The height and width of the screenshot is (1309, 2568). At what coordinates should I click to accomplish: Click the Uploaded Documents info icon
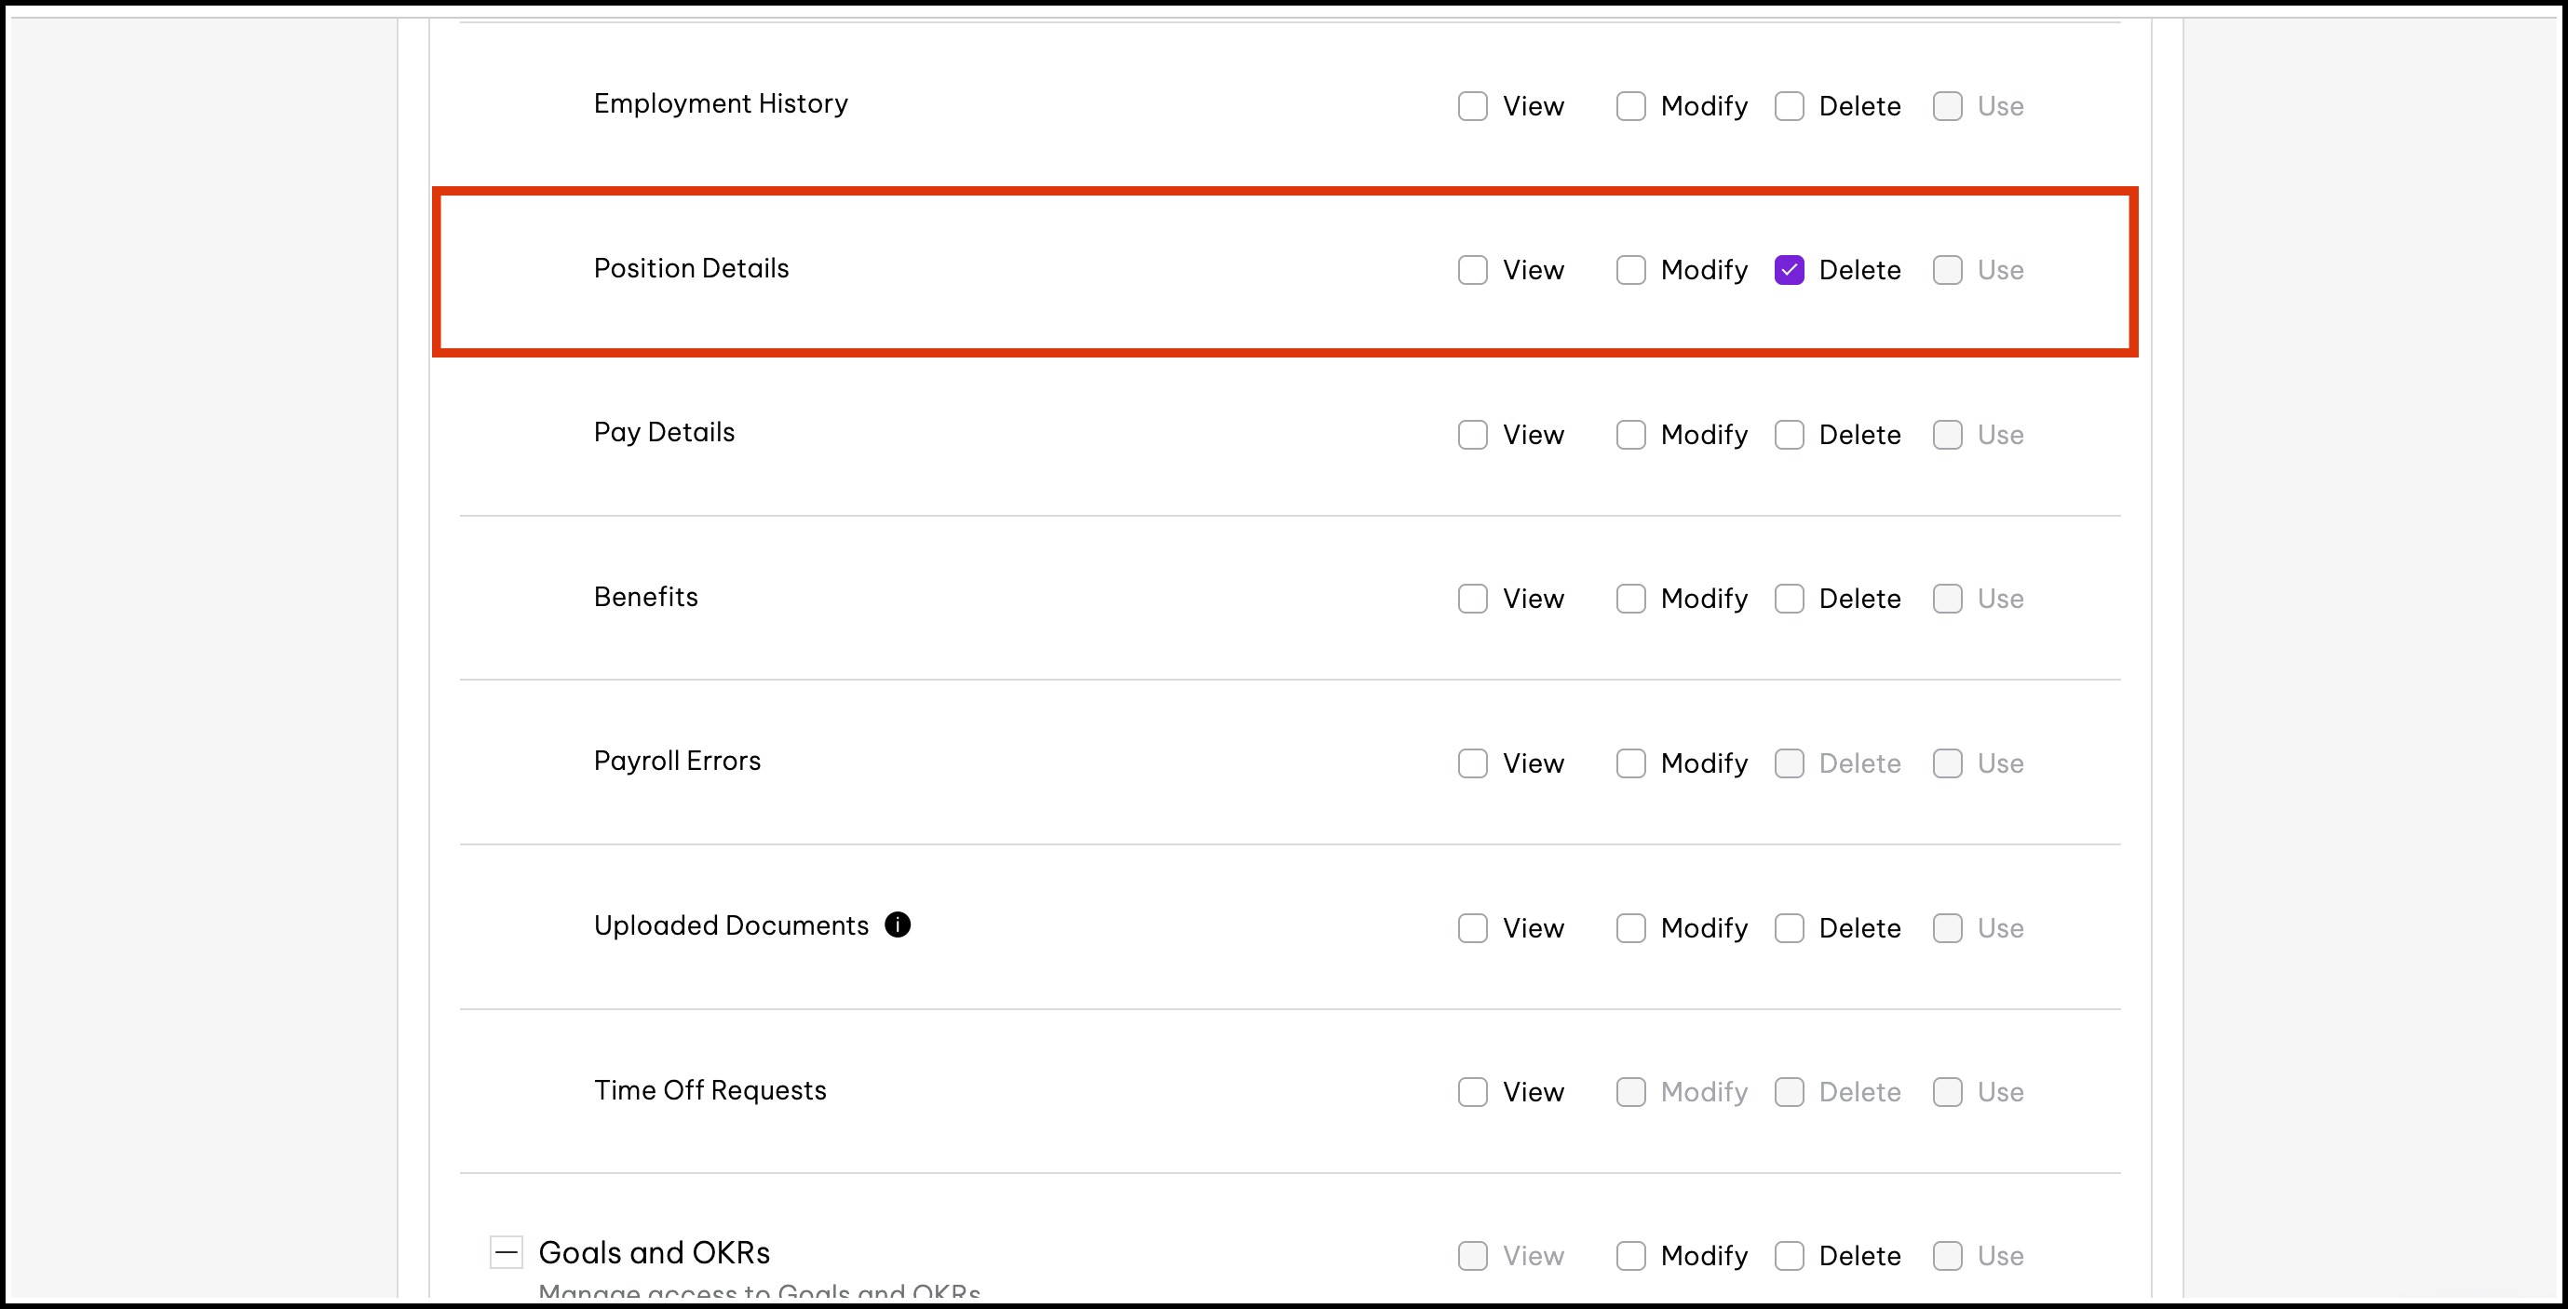(898, 925)
